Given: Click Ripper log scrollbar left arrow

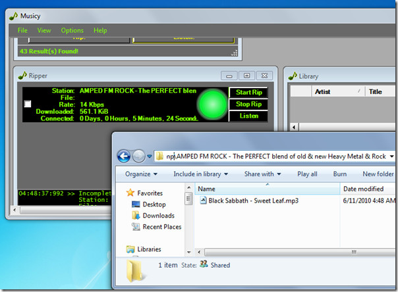Looking at the screenshot, I should (x=14, y=210).
